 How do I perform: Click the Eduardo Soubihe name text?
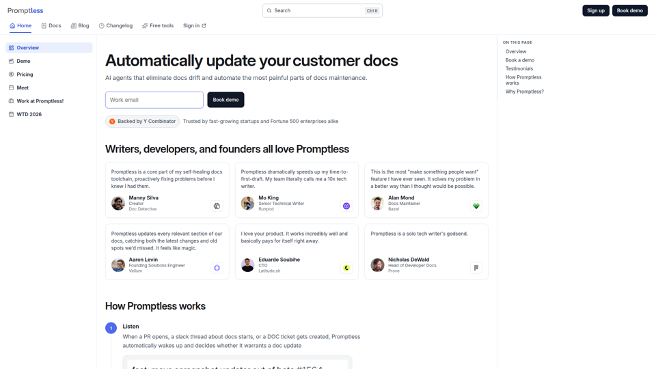(x=279, y=260)
